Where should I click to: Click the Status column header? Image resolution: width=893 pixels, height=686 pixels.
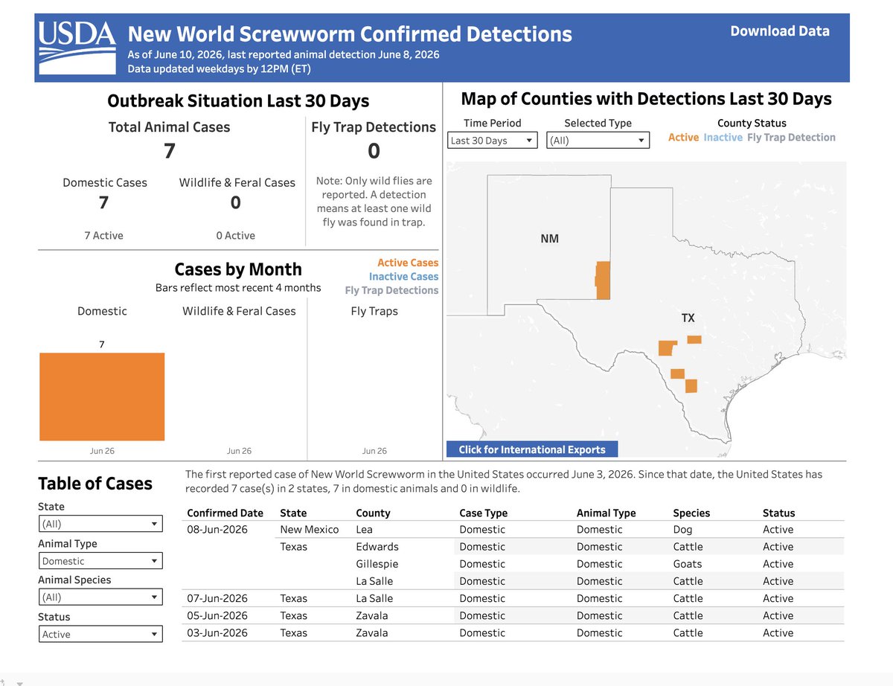[x=778, y=513]
